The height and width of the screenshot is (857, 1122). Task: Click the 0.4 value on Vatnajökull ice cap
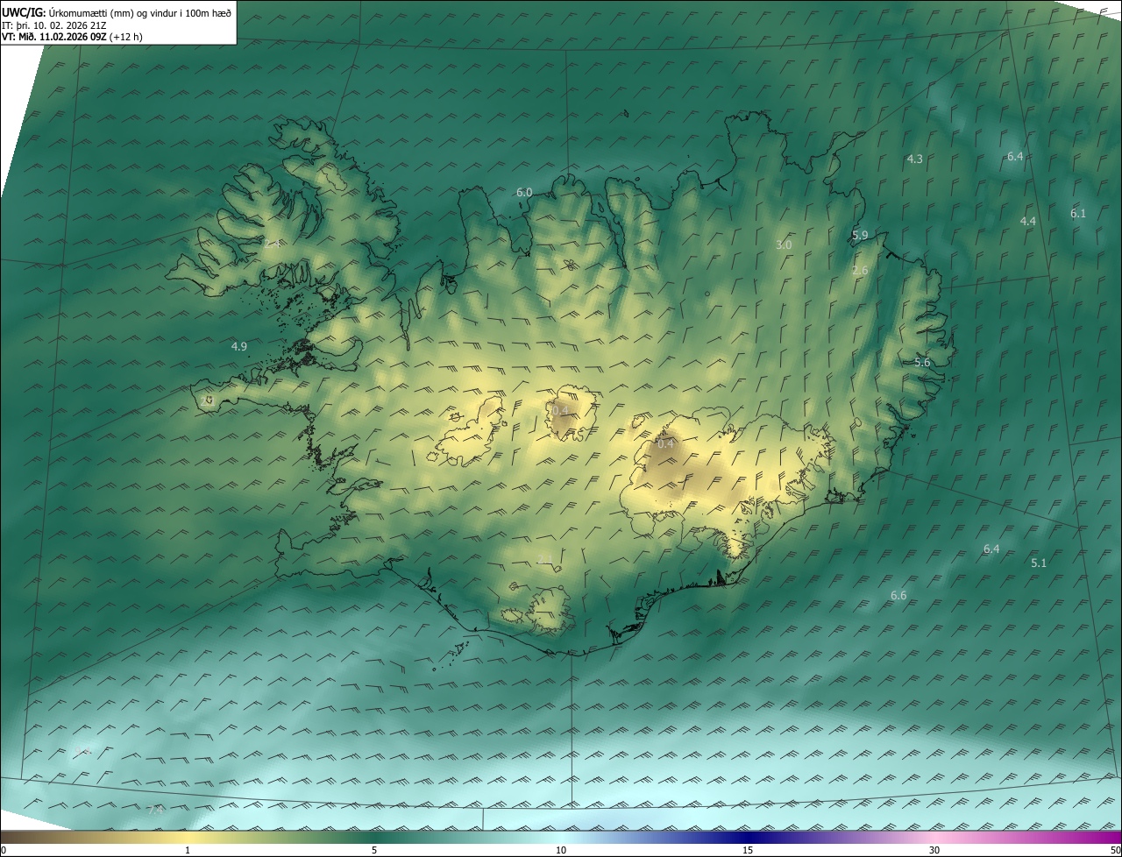click(665, 443)
